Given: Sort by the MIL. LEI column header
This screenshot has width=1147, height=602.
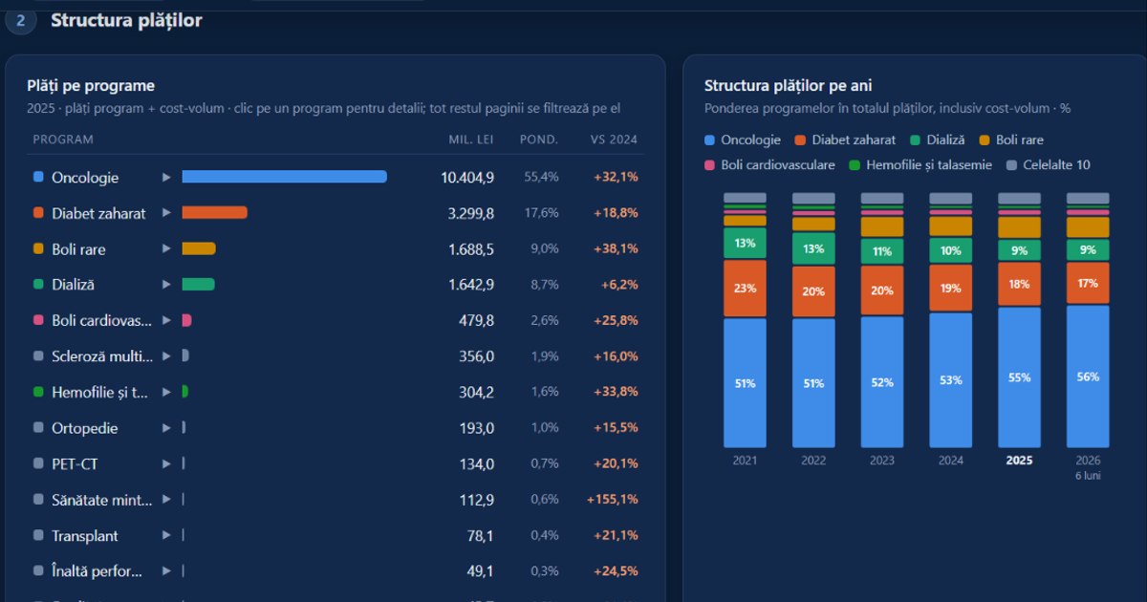Looking at the screenshot, I should coord(471,140).
